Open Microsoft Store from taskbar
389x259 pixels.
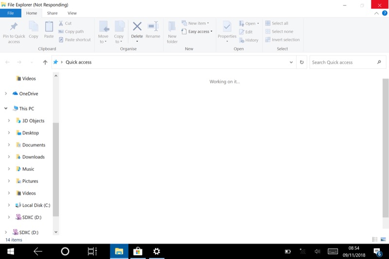[138, 251]
